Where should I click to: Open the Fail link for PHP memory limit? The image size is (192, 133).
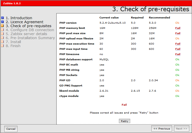tap(178, 28)
